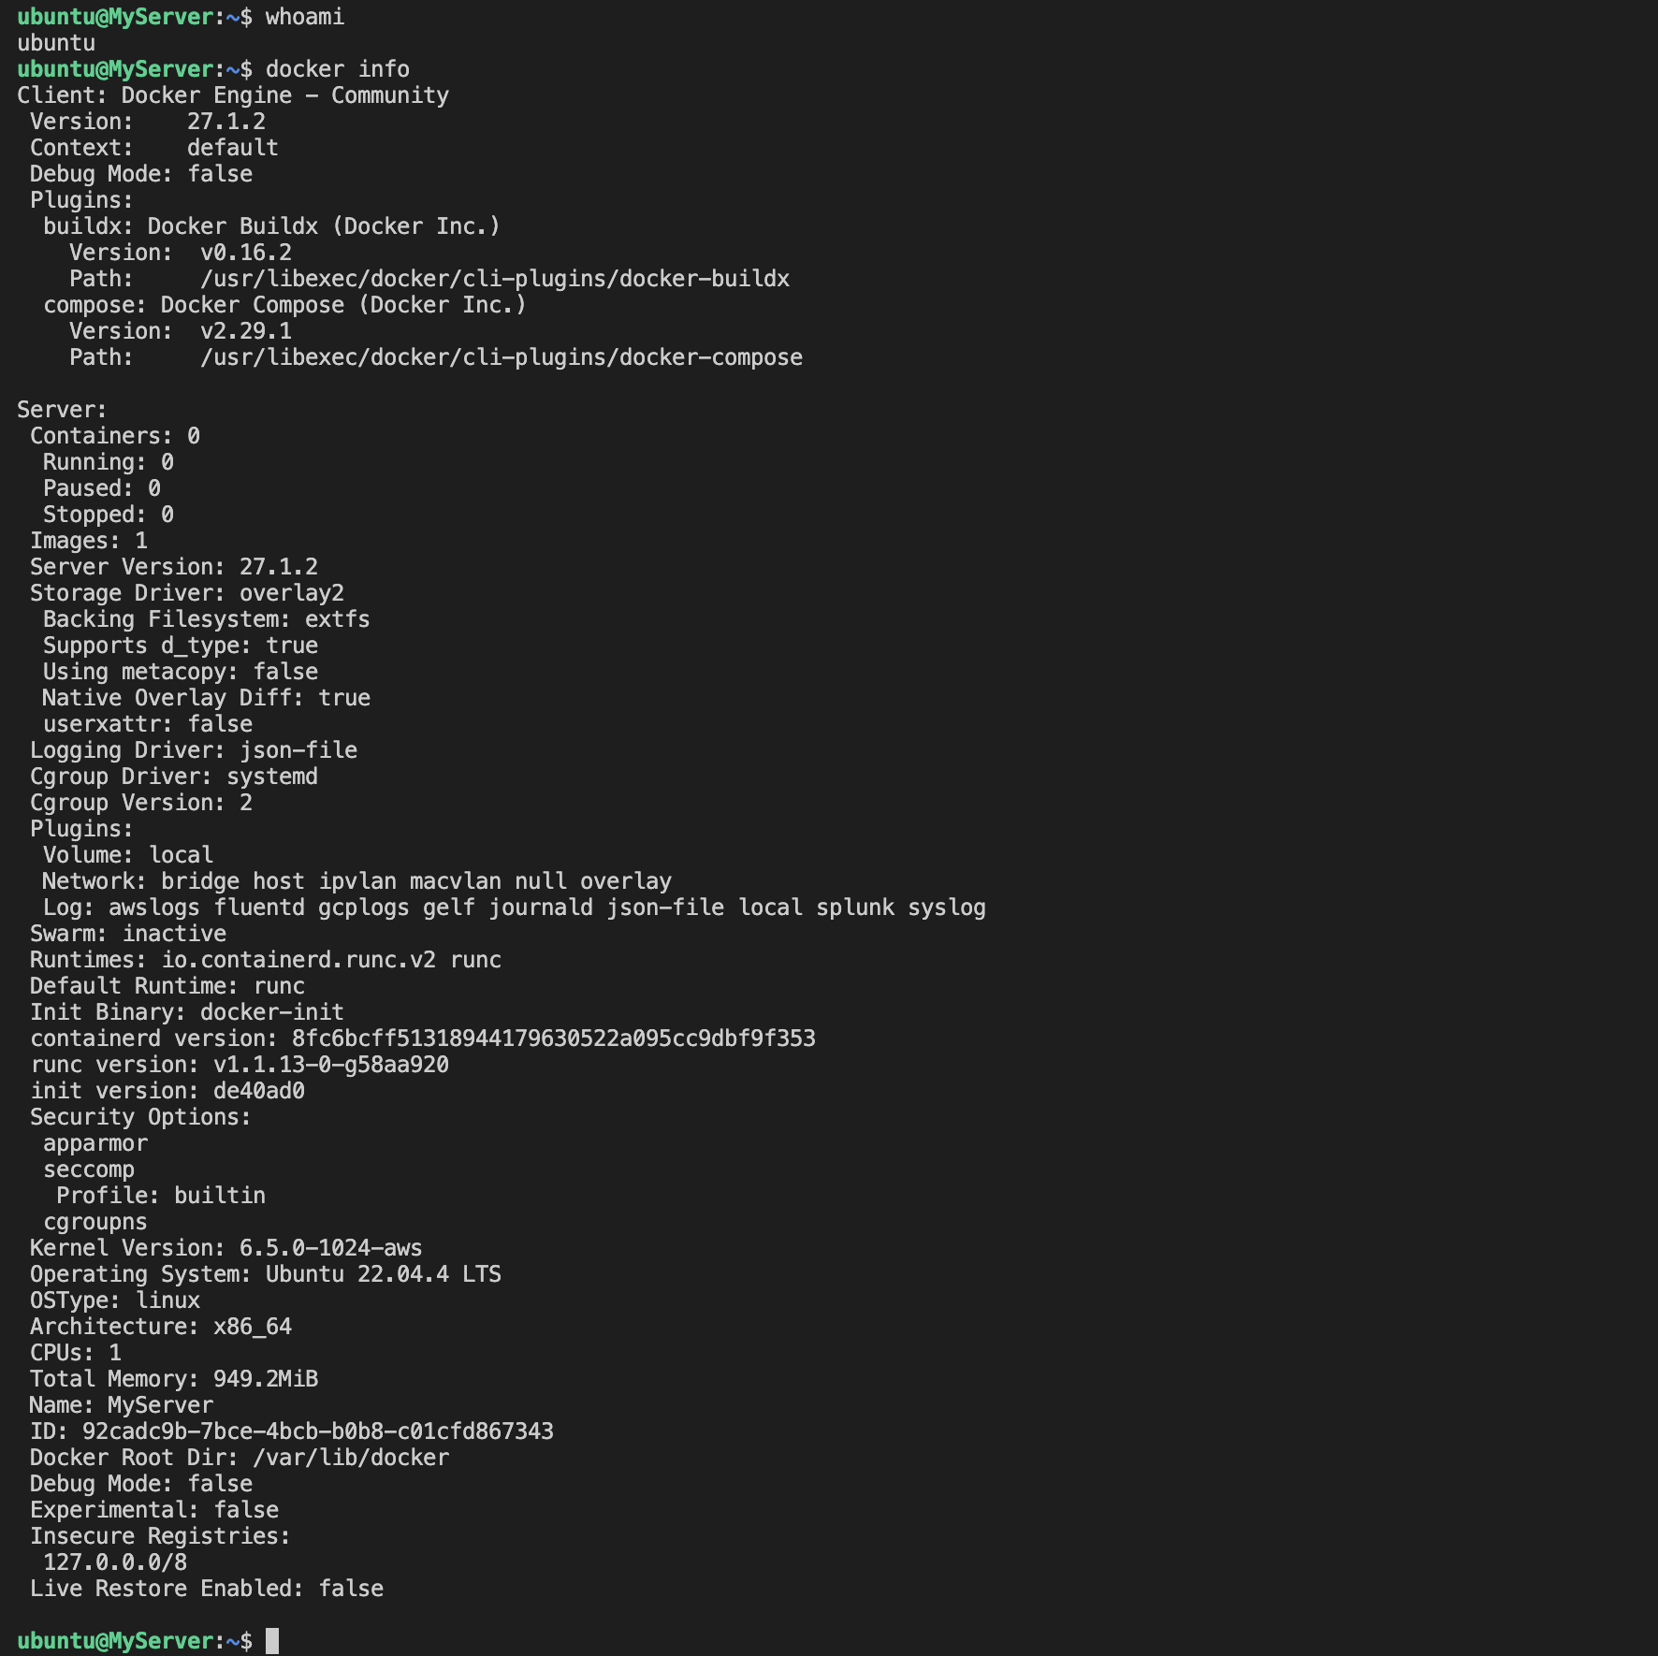This screenshot has width=1658, height=1656.
Task: Click the Logging Driver json-file text
Action: tap(194, 750)
